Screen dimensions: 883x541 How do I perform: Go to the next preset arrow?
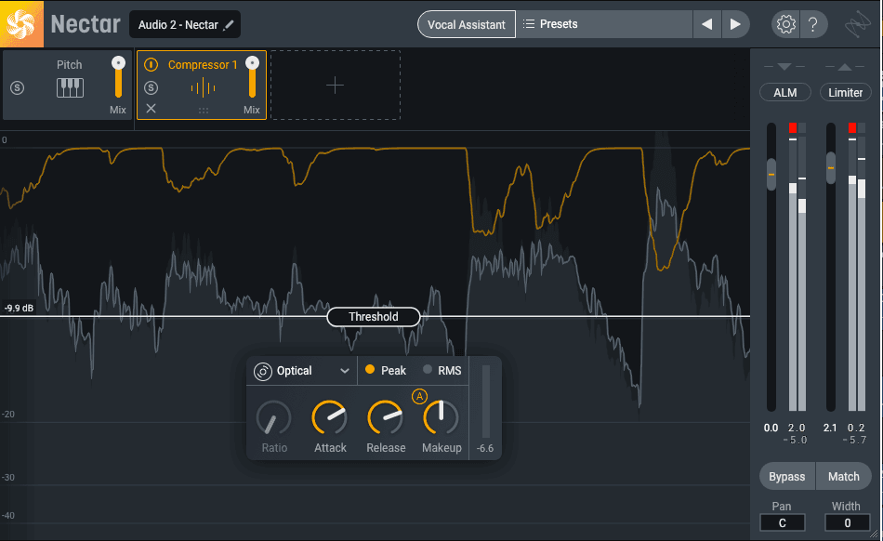tap(735, 24)
